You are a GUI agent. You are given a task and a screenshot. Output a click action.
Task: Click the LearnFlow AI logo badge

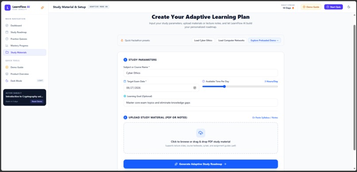(8, 8)
